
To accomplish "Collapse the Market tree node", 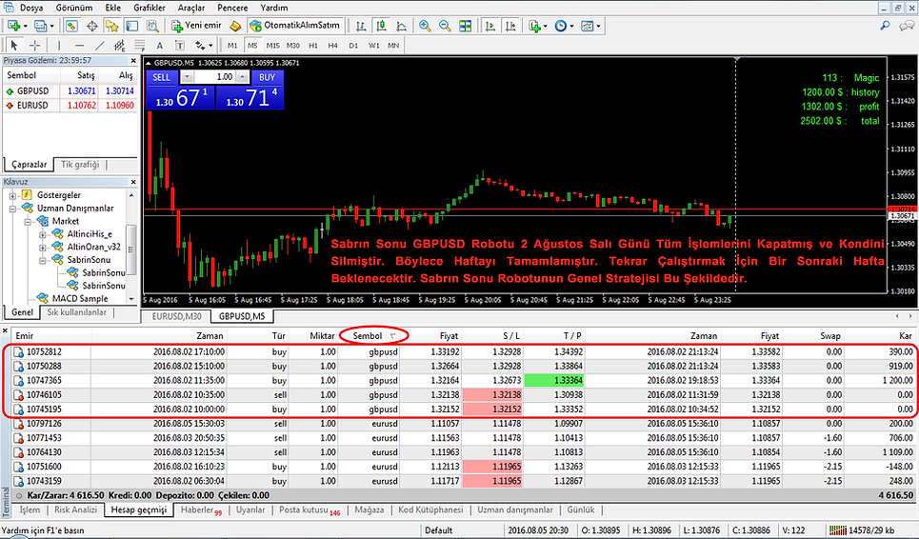I will (28, 222).
